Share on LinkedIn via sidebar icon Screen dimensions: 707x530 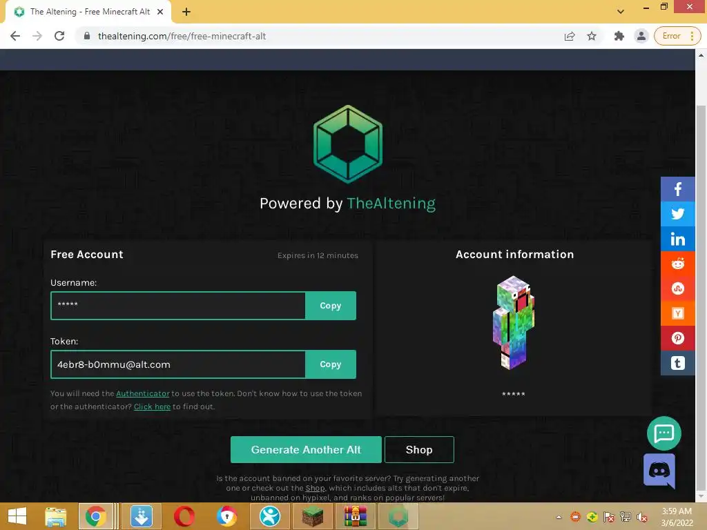[677, 239]
